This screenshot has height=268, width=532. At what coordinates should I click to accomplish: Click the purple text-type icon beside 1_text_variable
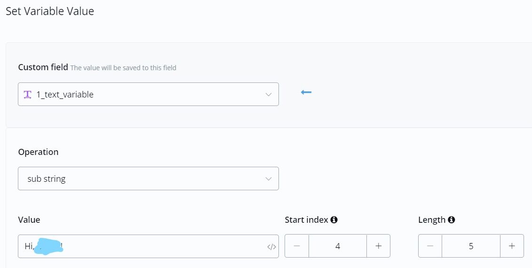28,94
